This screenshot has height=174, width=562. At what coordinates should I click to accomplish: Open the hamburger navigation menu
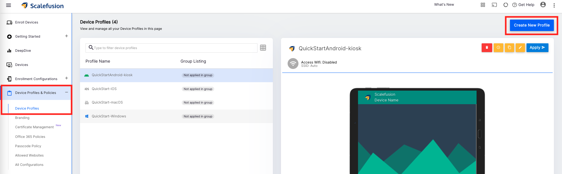[x=8, y=5]
